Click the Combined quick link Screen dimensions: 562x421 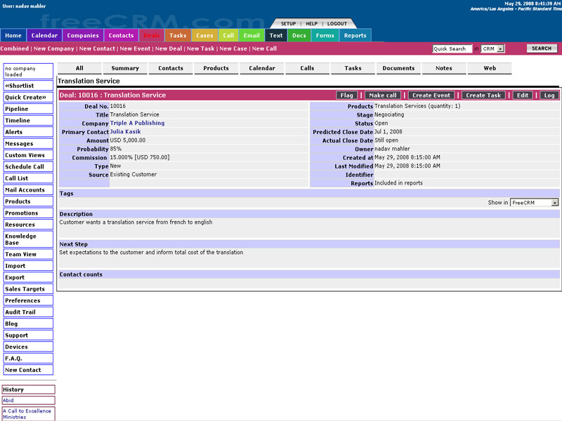point(14,48)
